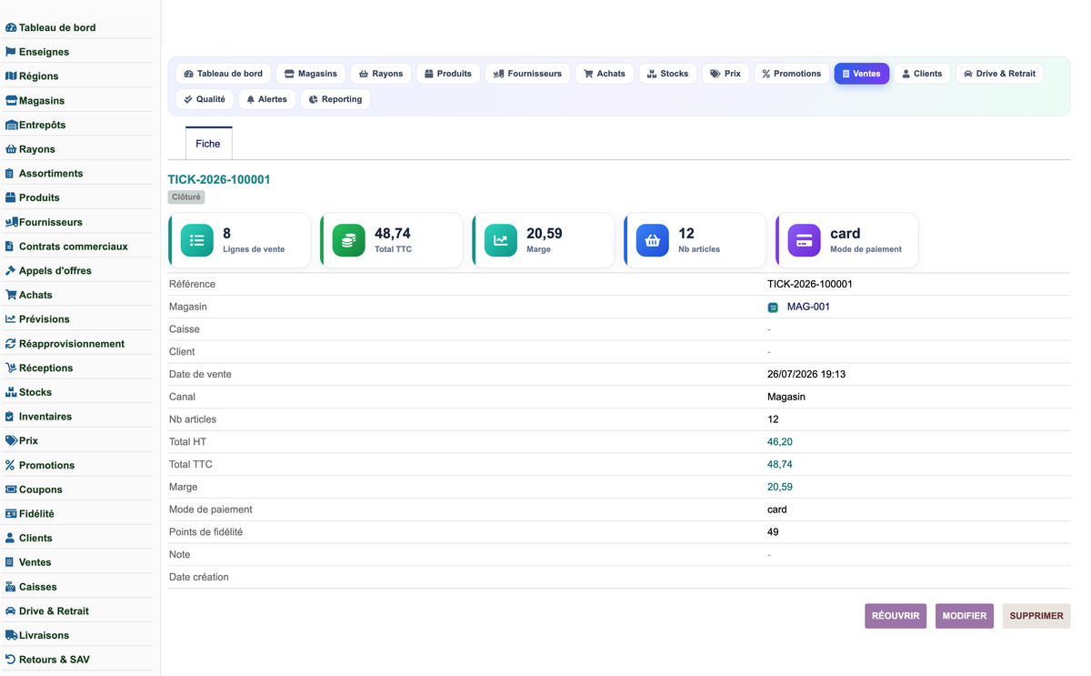The height and width of the screenshot is (676, 1091).
Task: Click the Inventaires clipboard-check icon
Action: point(10,417)
